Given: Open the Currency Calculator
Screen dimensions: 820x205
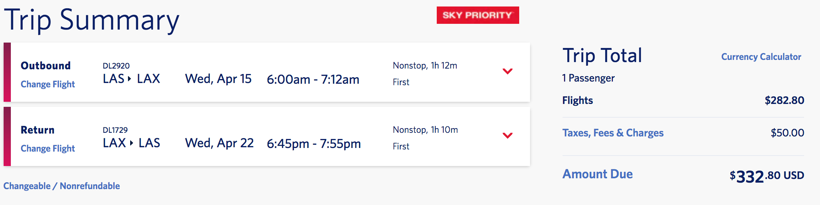Looking at the screenshot, I should 761,57.
